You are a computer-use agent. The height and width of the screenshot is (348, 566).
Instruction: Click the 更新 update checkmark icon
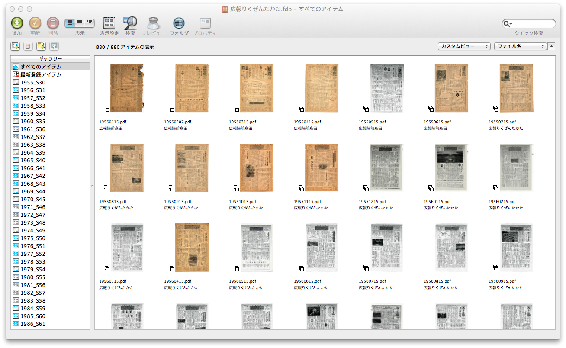click(x=35, y=23)
